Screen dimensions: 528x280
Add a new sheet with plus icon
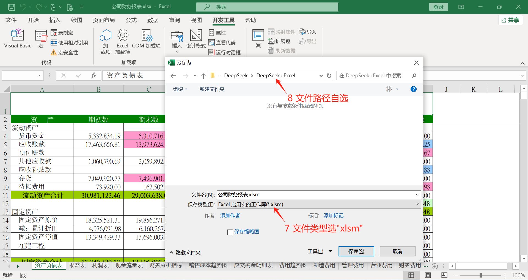435,266
